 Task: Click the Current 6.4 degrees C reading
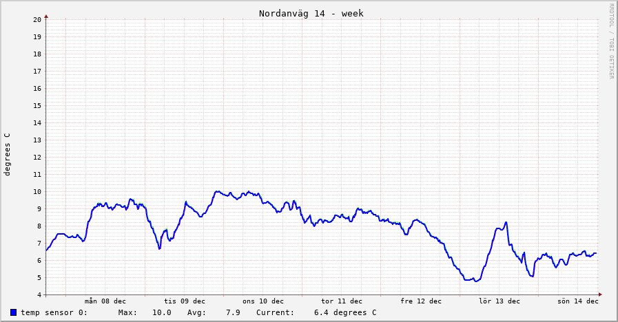[344, 312]
